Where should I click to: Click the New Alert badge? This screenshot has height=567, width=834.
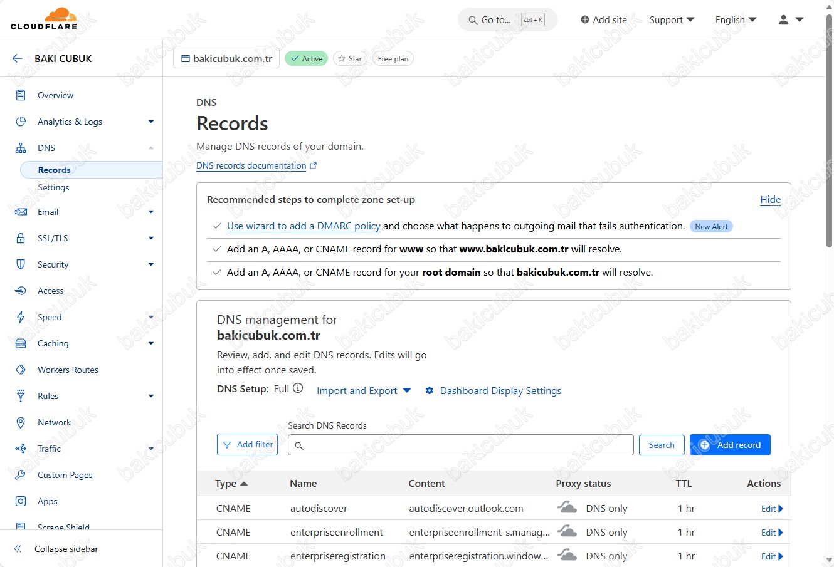pos(711,226)
